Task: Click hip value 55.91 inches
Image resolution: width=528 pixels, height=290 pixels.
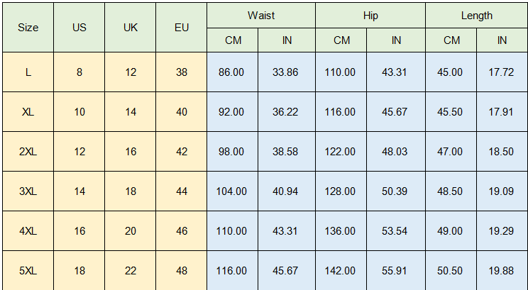Action: coord(396,271)
